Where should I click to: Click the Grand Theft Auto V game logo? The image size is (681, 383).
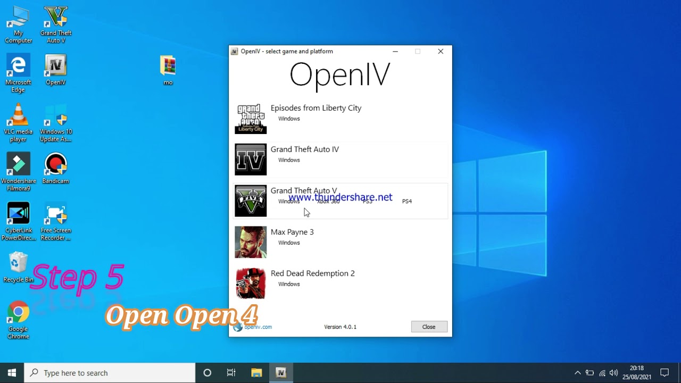(251, 201)
